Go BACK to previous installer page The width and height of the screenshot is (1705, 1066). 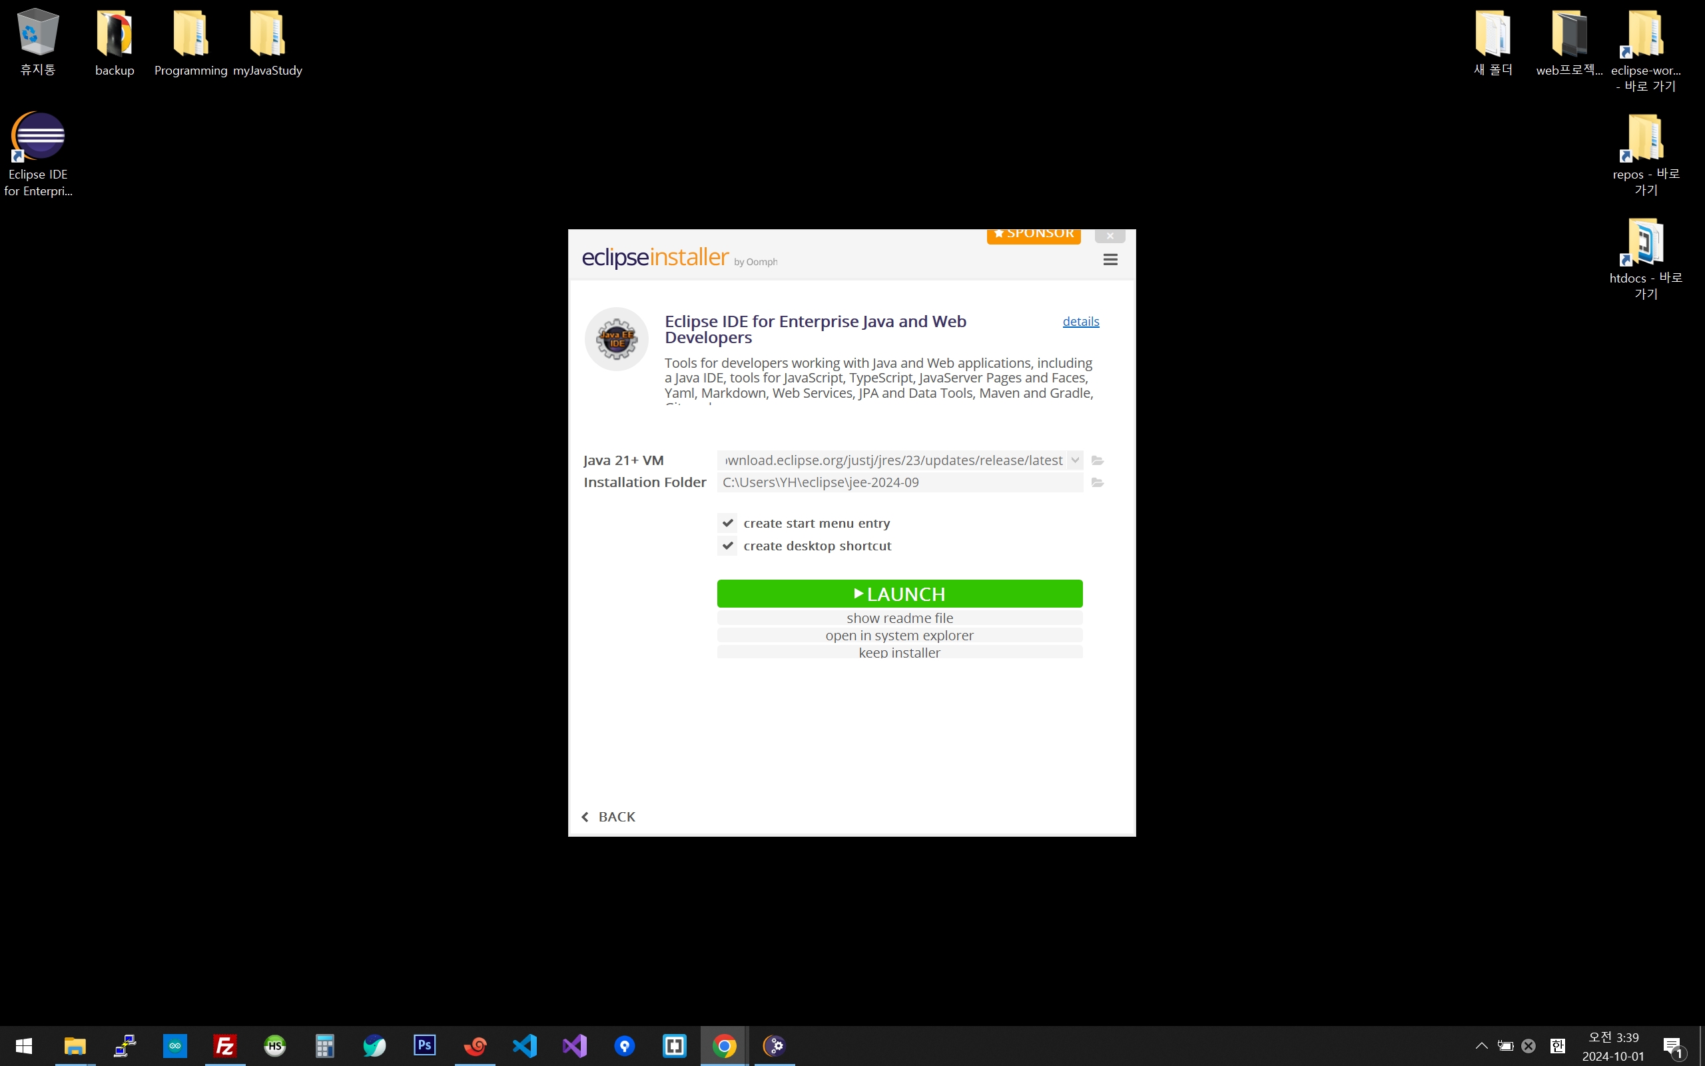[608, 816]
